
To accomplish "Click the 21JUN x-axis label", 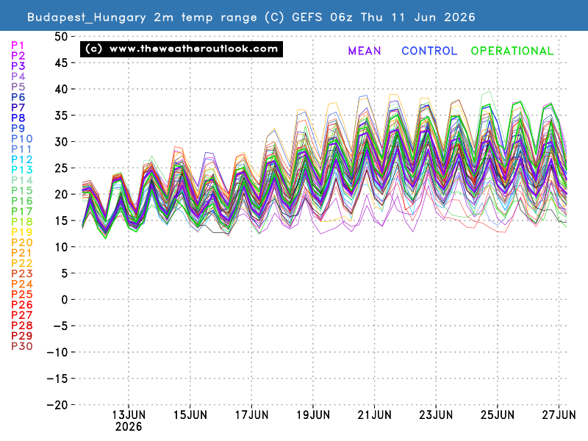I will pos(375,415).
